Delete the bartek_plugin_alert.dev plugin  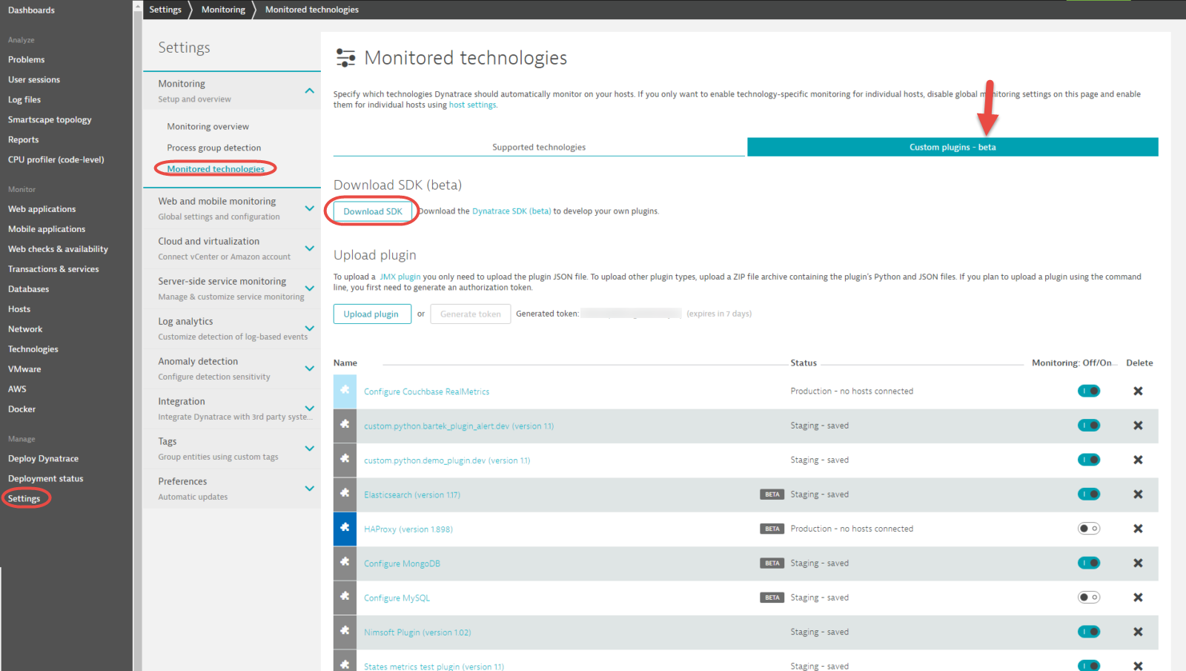(1138, 426)
